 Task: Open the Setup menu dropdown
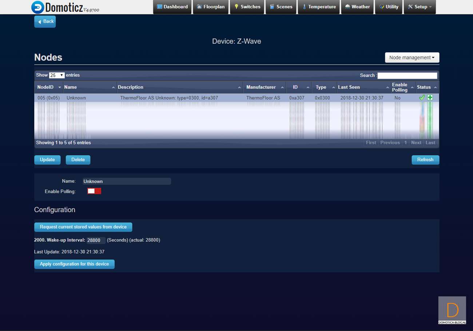pyautogui.click(x=420, y=7)
